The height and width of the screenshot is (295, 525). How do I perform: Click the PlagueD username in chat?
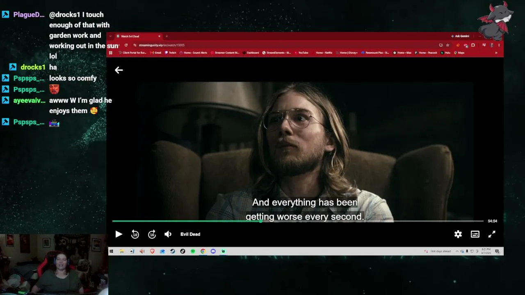29,15
